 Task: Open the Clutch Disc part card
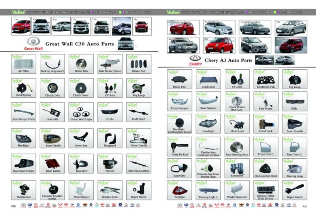point(53,88)
